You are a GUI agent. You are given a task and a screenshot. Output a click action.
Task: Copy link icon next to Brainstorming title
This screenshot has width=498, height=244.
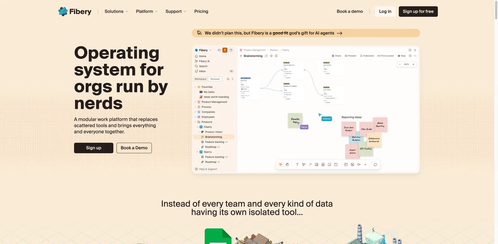266,56
